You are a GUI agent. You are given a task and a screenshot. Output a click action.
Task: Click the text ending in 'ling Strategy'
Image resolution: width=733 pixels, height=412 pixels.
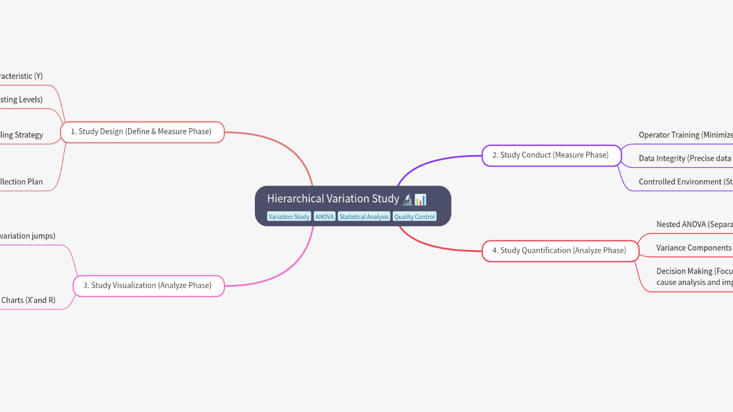click(21, 135)
